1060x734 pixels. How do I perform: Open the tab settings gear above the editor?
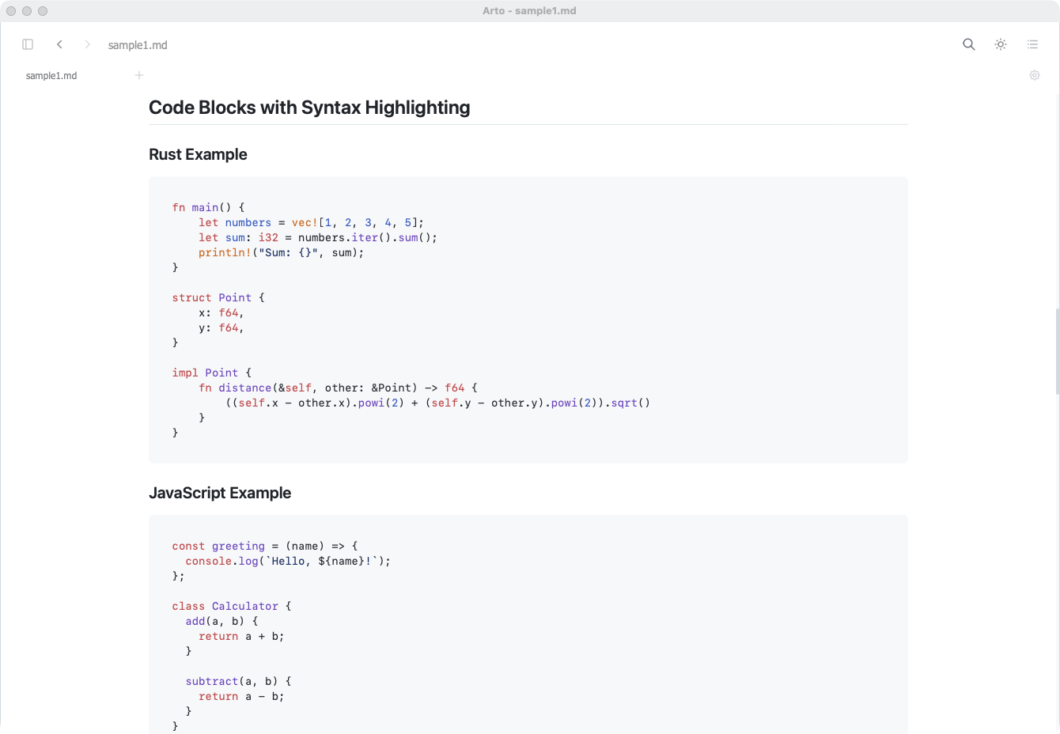click(1034, 74)
